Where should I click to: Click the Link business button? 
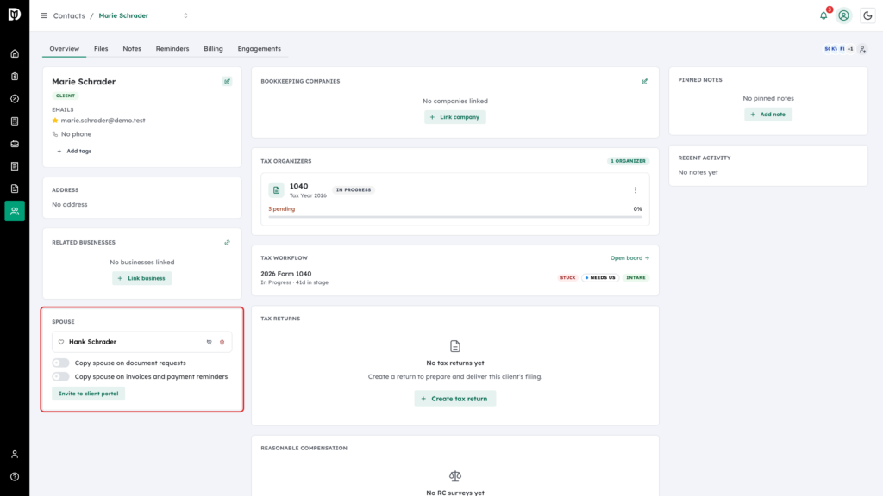click(142, 278)
